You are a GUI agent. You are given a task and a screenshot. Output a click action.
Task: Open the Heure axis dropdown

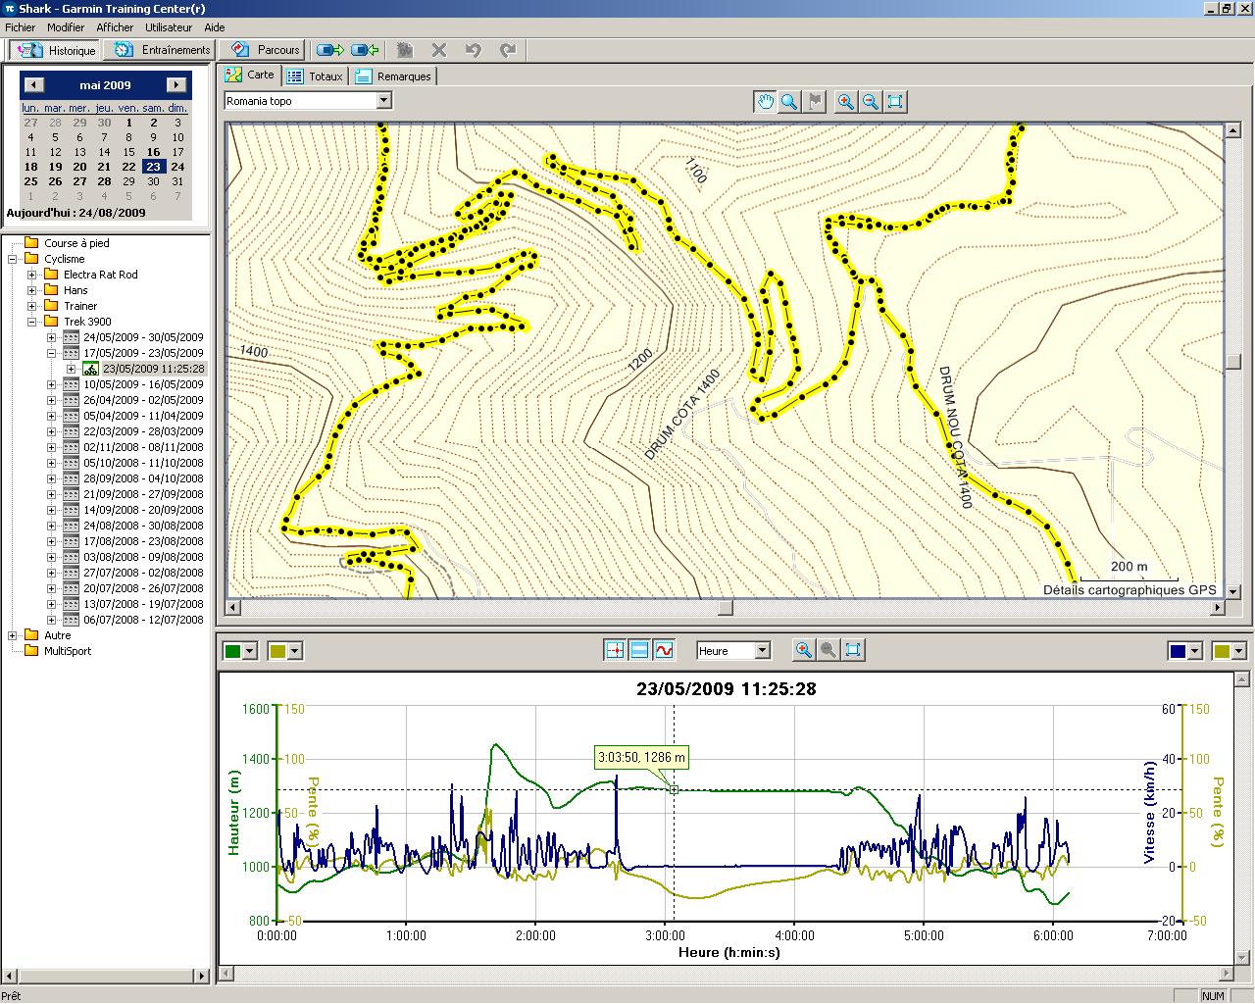click(x=763, y=650)
